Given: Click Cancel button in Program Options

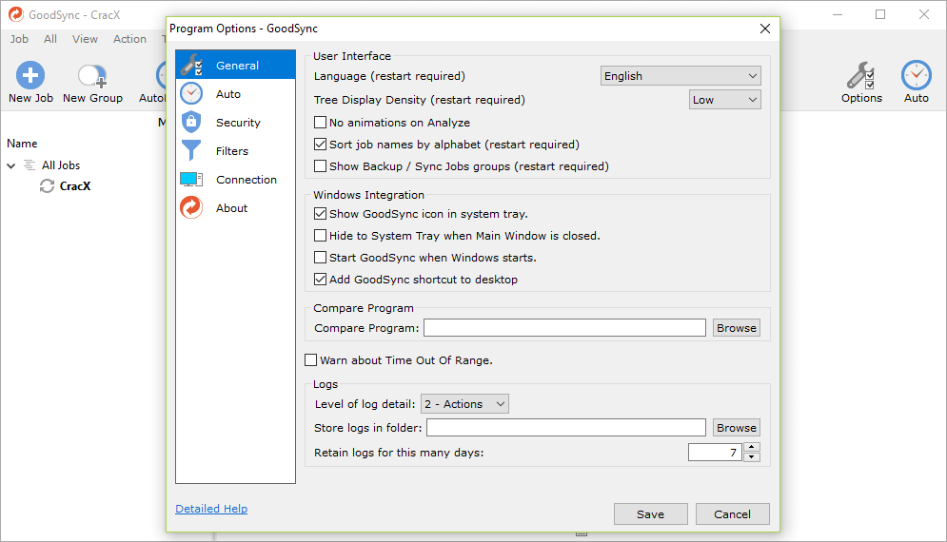Looking at the screenshot, I should point(733,514).
